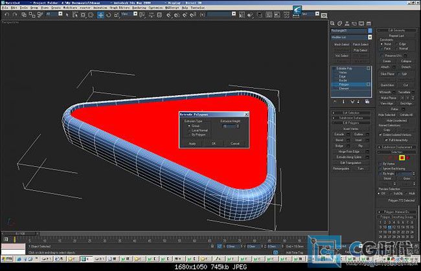The image size is (421, 271).
Task: Click the Undo arrow in the toolbar
Action: pyautogui.click(x=7, y=15)
